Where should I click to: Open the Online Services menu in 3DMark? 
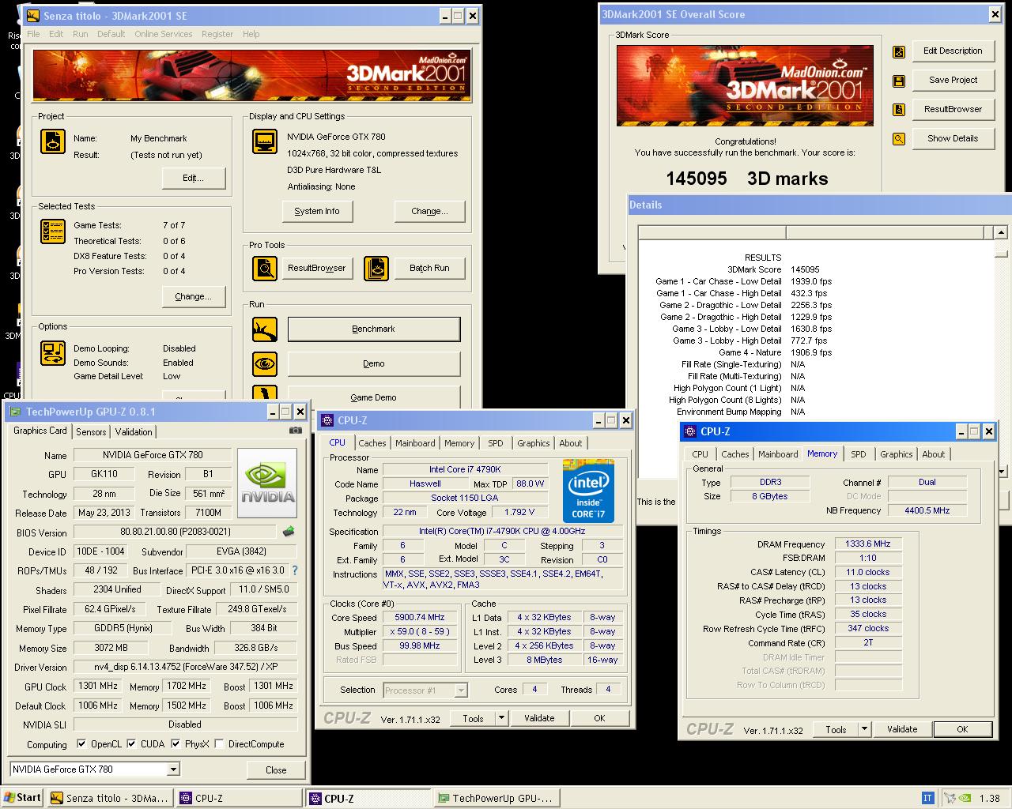click(x=163, y=34)
